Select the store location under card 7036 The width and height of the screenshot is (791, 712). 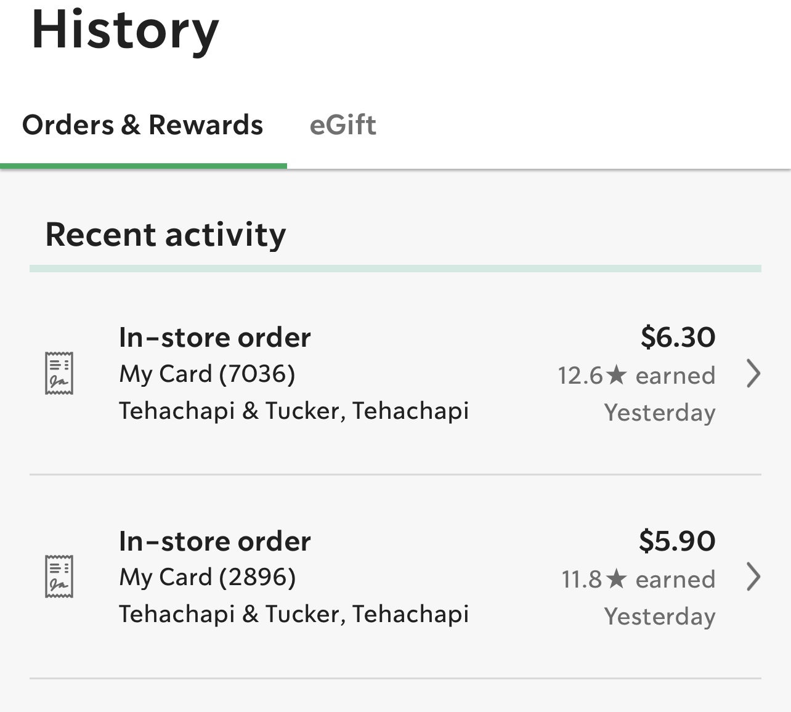pos(294,411)
